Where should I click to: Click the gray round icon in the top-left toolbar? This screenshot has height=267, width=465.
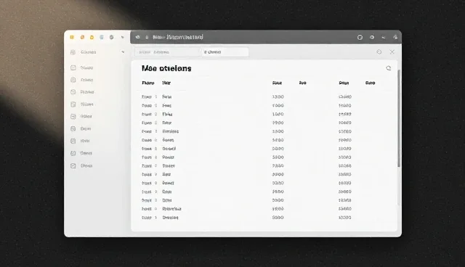(x=111, y=37)
